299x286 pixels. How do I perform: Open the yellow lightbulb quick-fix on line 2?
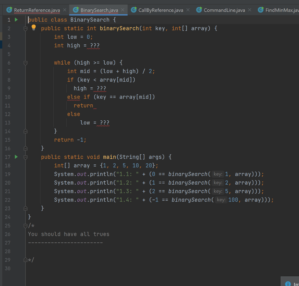pos(34,28)
